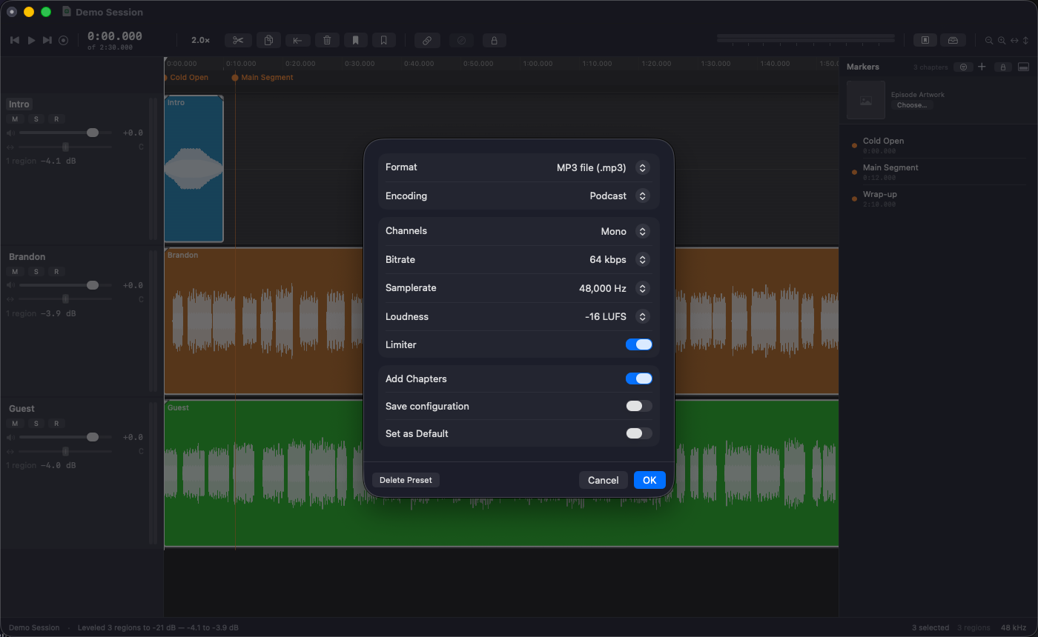Enable the Save configuration switch

click(639, 406)
